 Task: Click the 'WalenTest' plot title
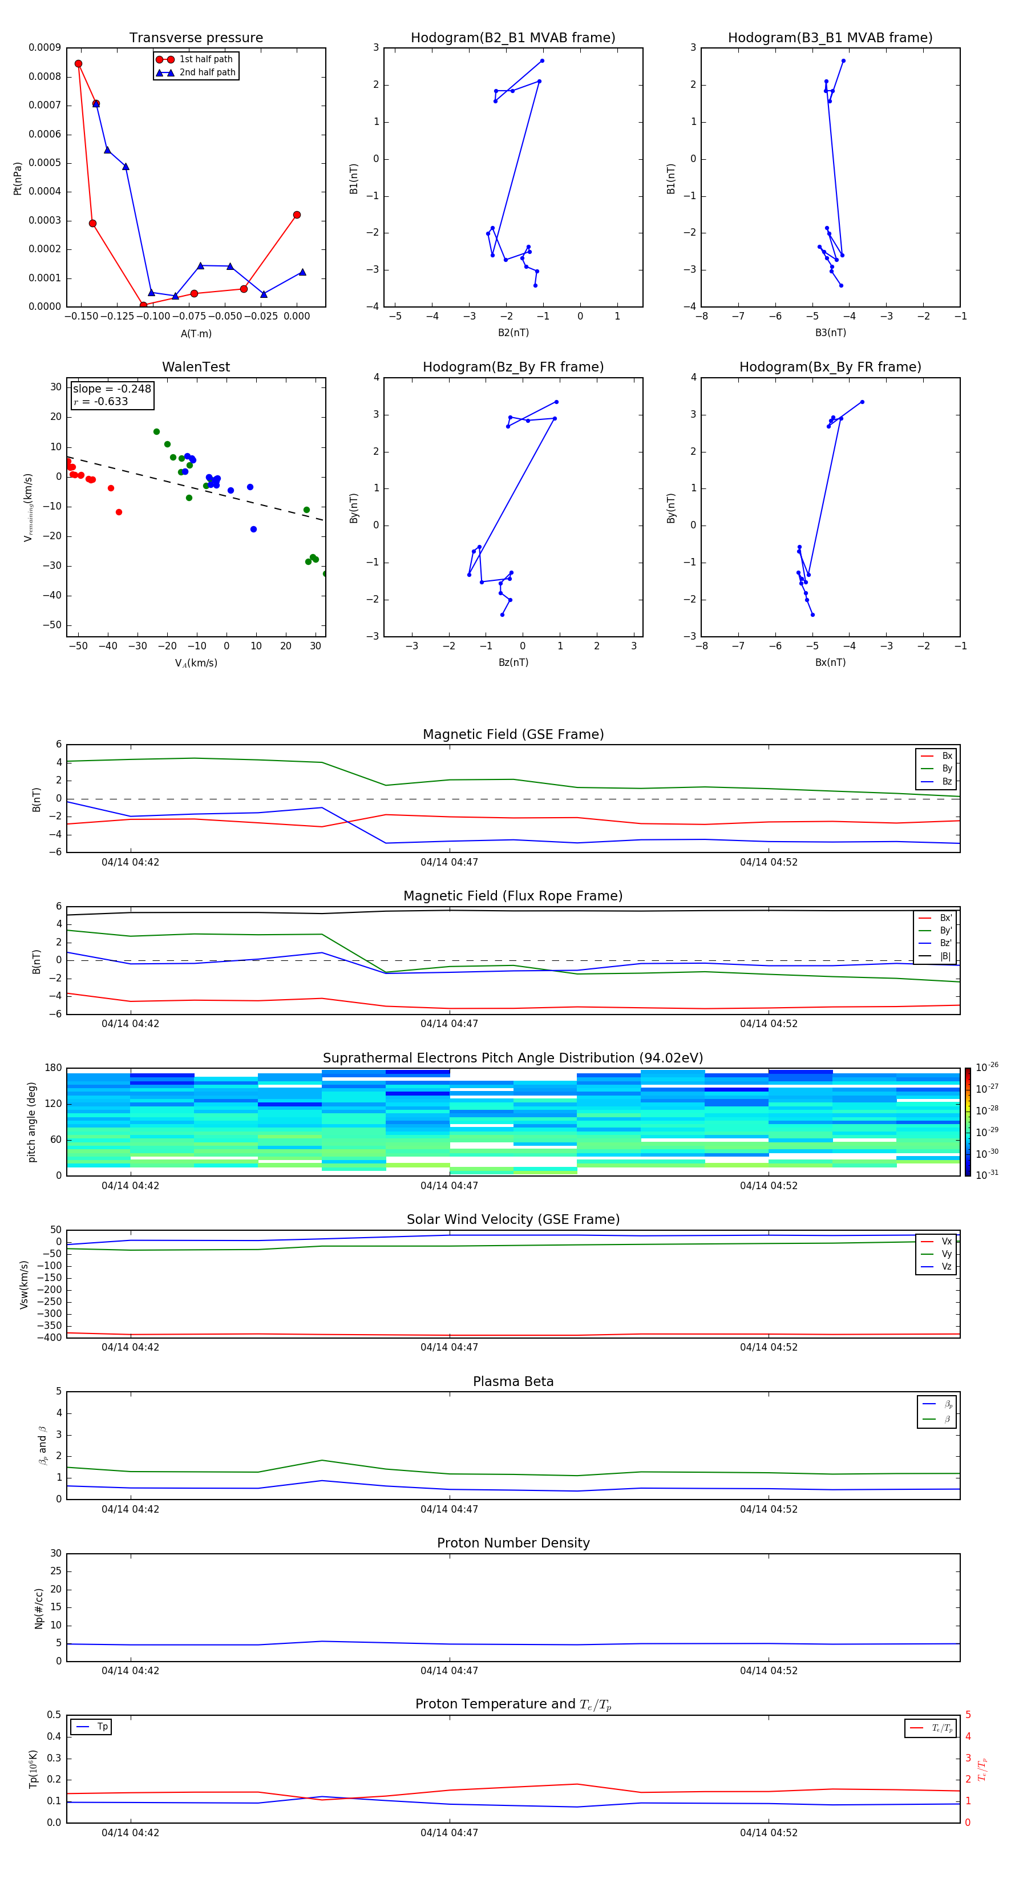(x=196, y=367)
